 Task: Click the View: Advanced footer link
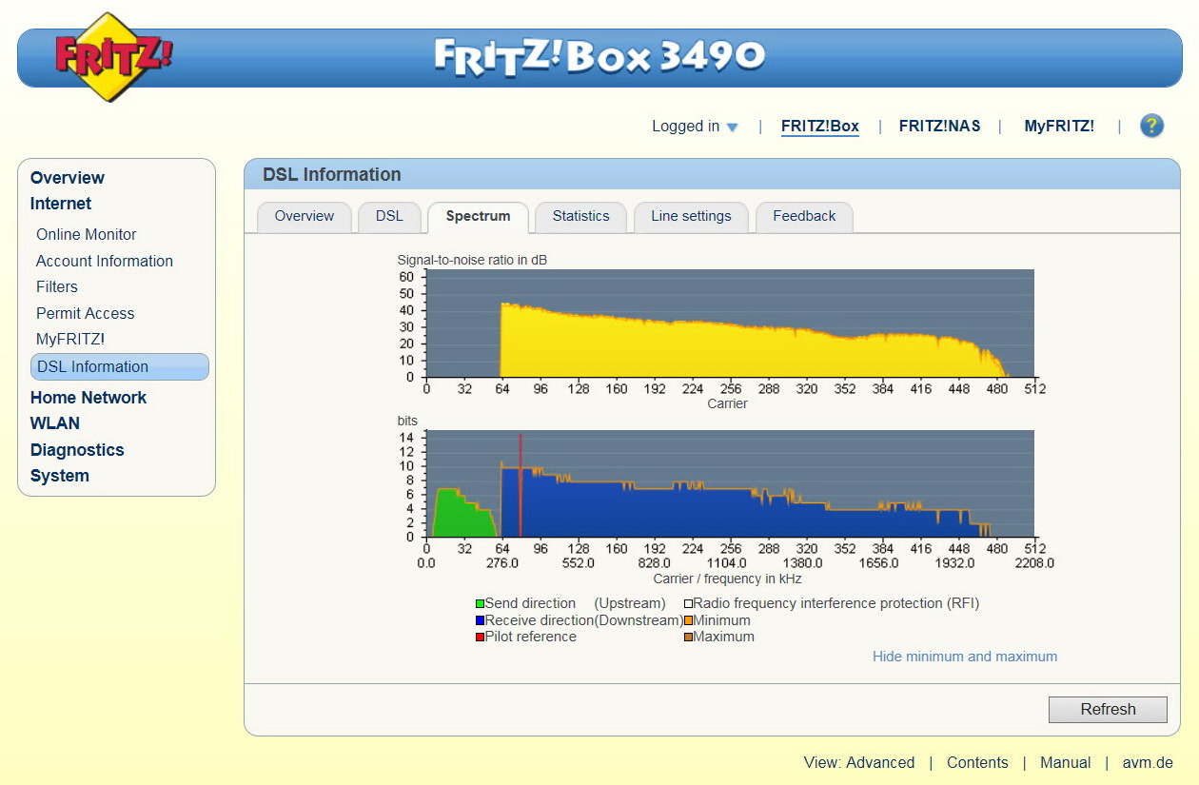pyautogui.click(x=859, y=762)
